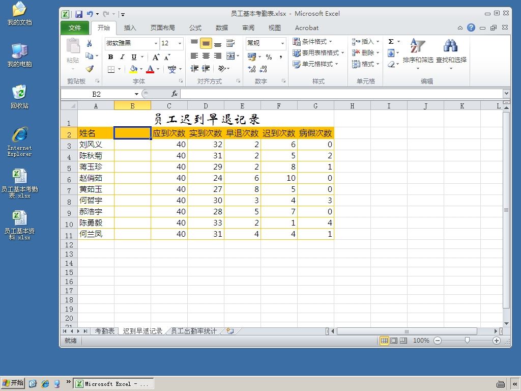
Task: Toggle Underline formatting
Action: [134, 57]
